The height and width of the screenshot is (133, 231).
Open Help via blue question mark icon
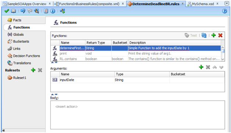click(x=224, y=11)
